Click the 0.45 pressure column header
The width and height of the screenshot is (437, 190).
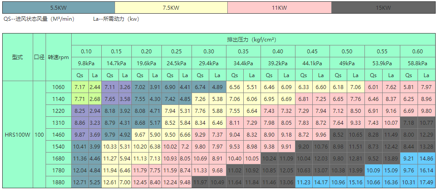[312, 51]
